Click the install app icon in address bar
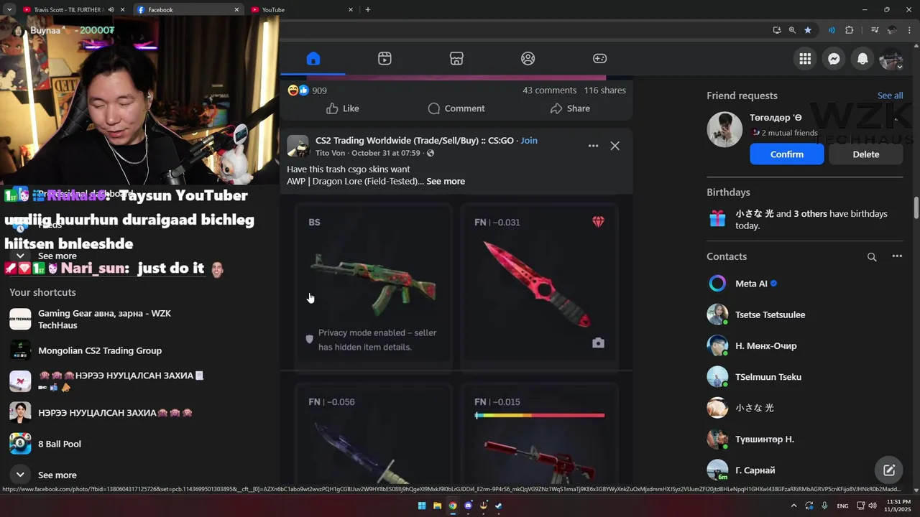The width and height of the screenshot is (920, 517). point(777,30)
